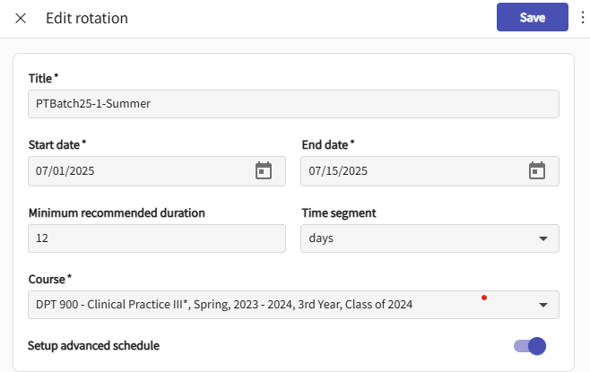Click the 'Edit rotation' heading
590x372 pixels.
(x=87, y=18)
